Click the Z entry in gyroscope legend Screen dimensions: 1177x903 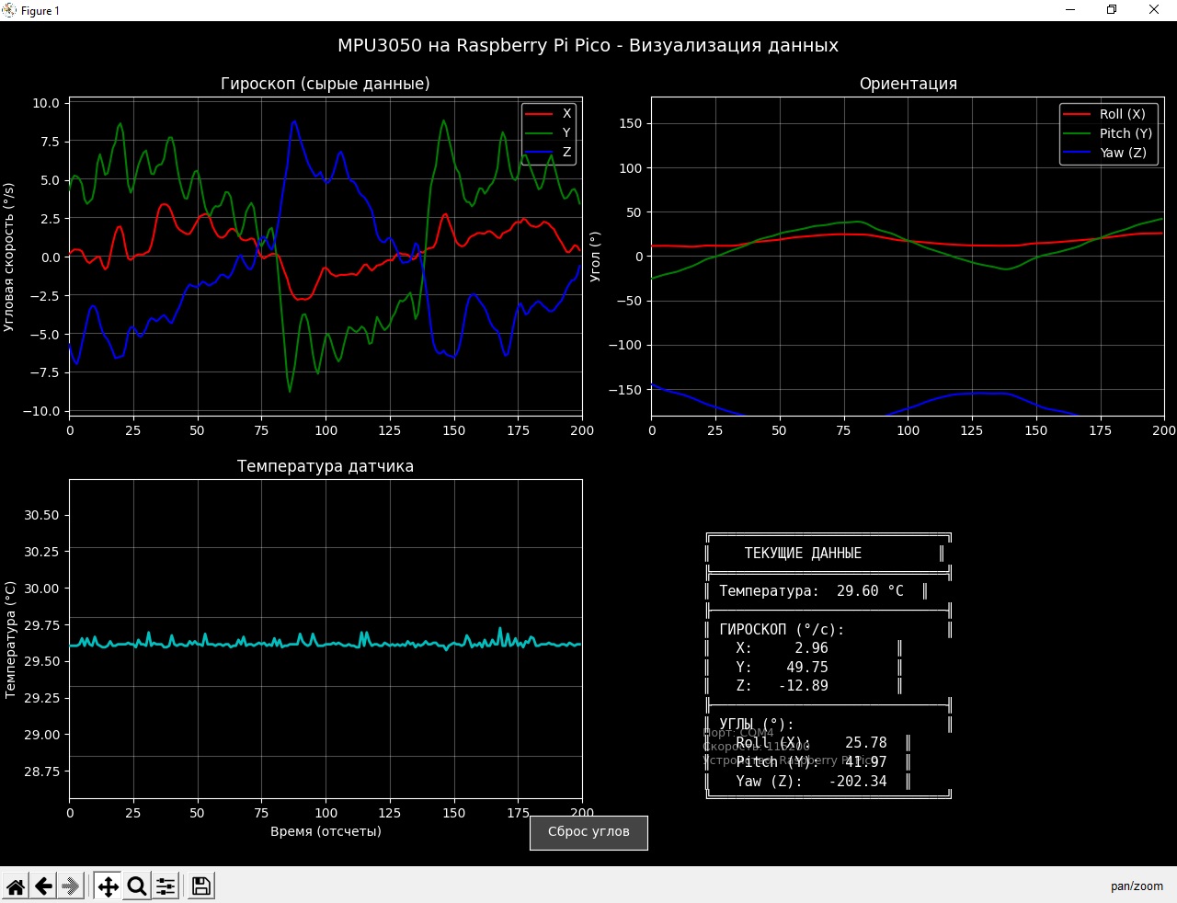tap(566, 152)
